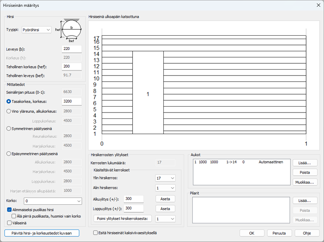Check Esitä hirsiseinät kaksiviivaesityksellä
Viewport: 324px width, 242px height.
(96, 233)
